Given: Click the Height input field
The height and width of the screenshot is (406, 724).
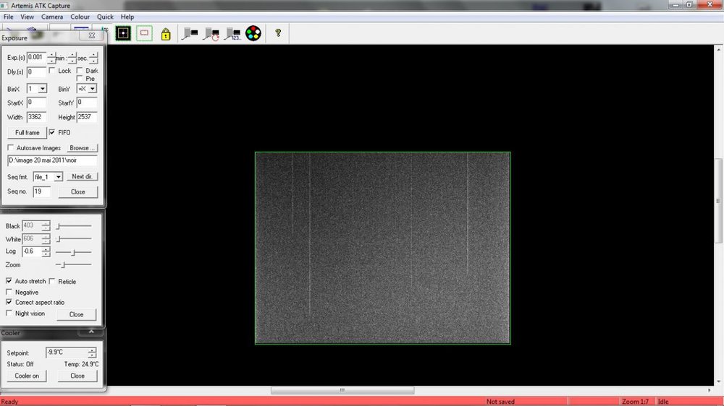Looking at the screenshot, I should tap(87, 117).
